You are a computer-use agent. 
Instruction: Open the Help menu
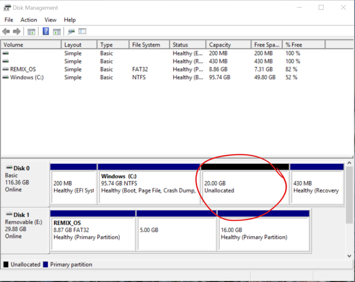coord(70,20)
